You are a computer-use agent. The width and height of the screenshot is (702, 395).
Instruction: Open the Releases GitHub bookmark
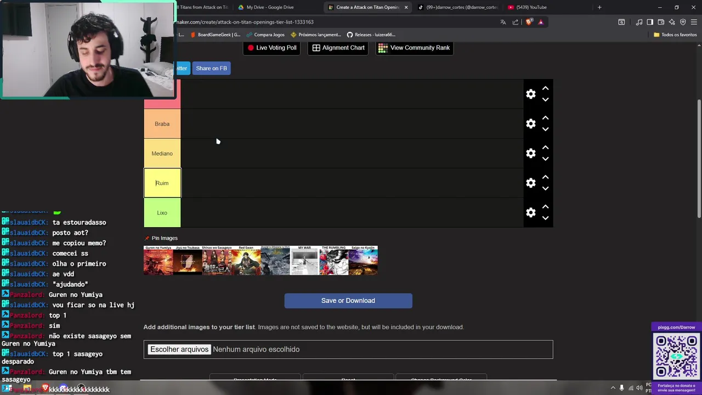click(371, 35)
